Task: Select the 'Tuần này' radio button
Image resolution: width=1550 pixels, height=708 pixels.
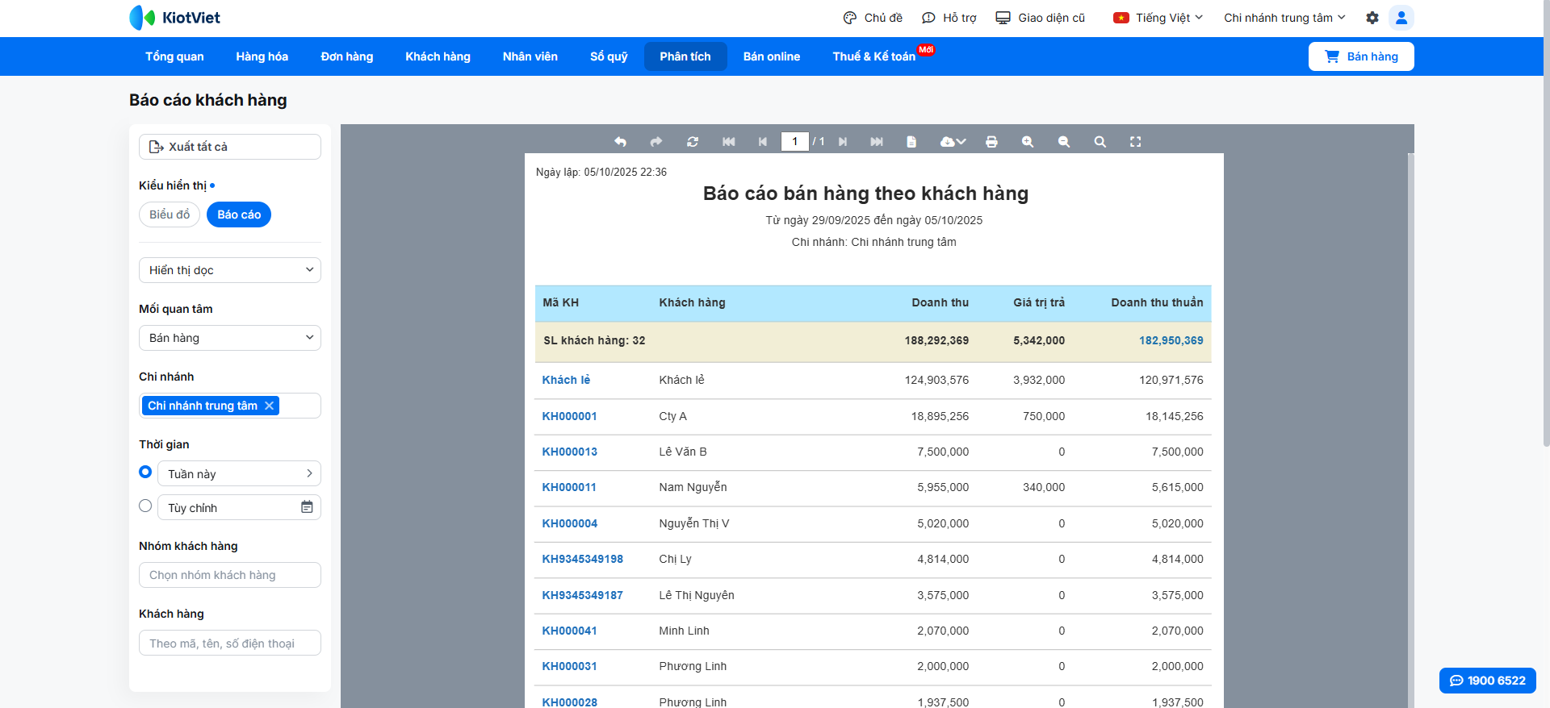Action: [x=145, y=472]
